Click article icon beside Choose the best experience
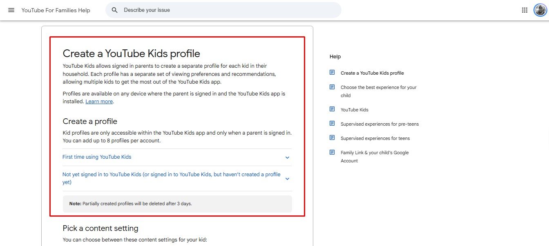Image resolution: width=549 pixels, height=246 pixels. pos(332,87)
